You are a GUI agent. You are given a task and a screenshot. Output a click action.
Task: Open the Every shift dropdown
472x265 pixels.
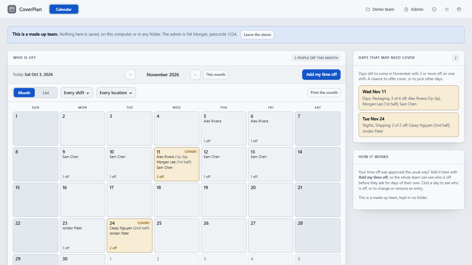(x=77, y=93)
